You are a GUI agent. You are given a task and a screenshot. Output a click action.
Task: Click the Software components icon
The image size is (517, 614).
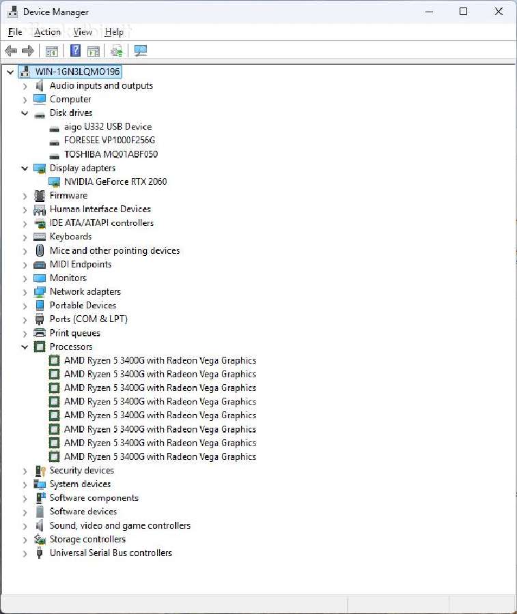pyautogui.click(x=40, y=498)
